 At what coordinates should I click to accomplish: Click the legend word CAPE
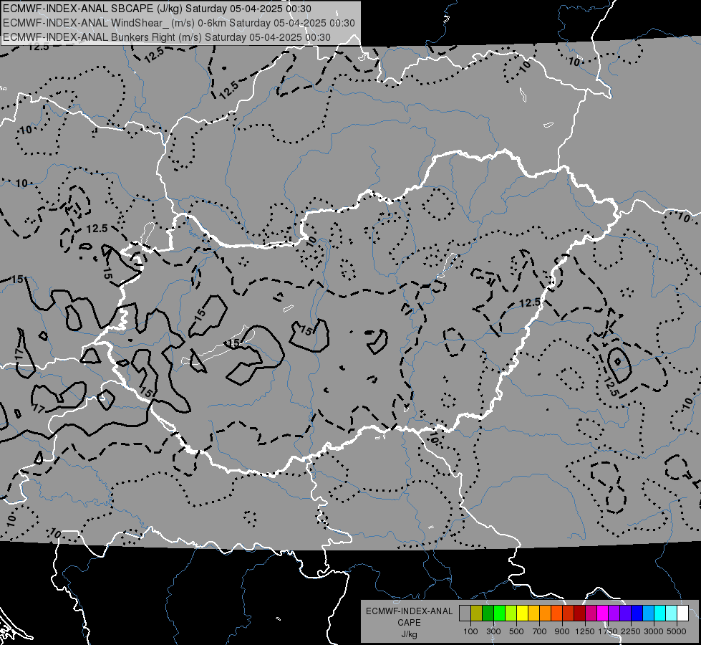409,623
